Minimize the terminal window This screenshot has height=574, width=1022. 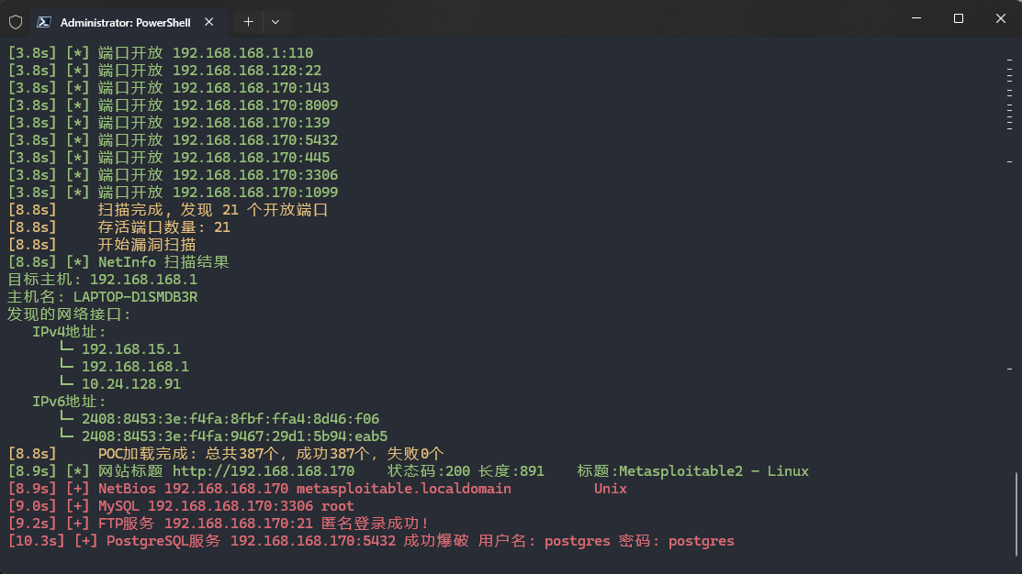tap(915, 18)
